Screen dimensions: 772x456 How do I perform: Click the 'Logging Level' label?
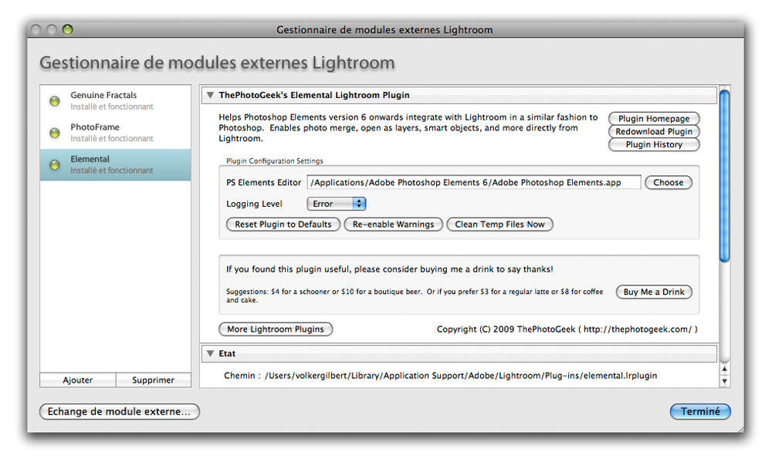tap(254, 204)
